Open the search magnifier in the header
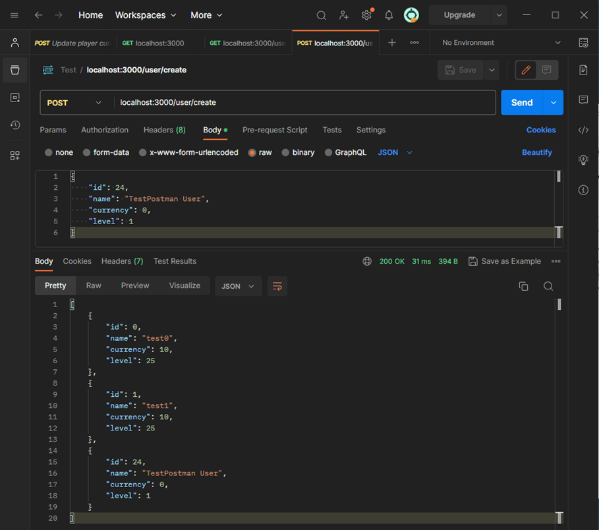Viewport: 599px width, 530px height. (322, 15)
